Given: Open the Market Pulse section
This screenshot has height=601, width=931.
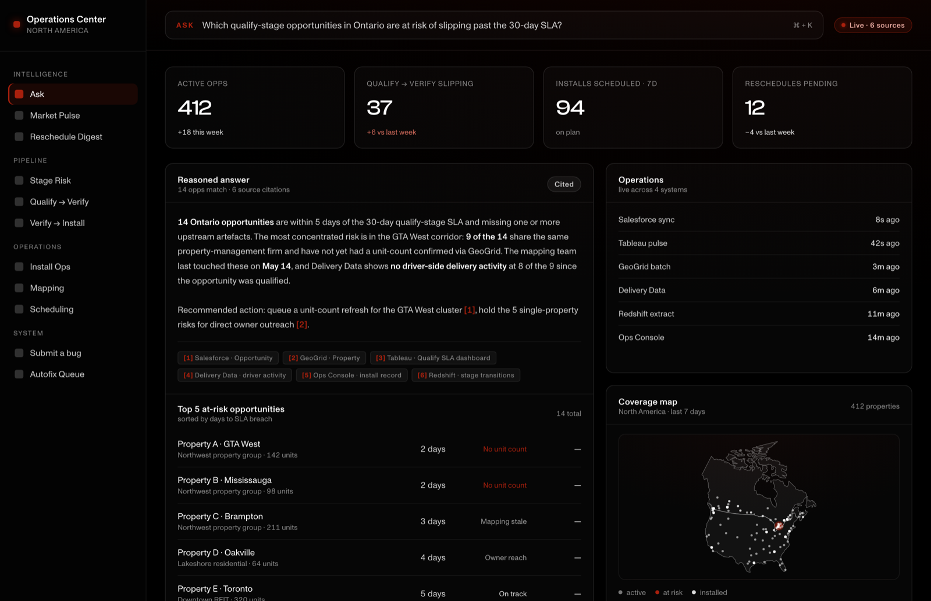Looking at the screenshot, I should (73, 116).
